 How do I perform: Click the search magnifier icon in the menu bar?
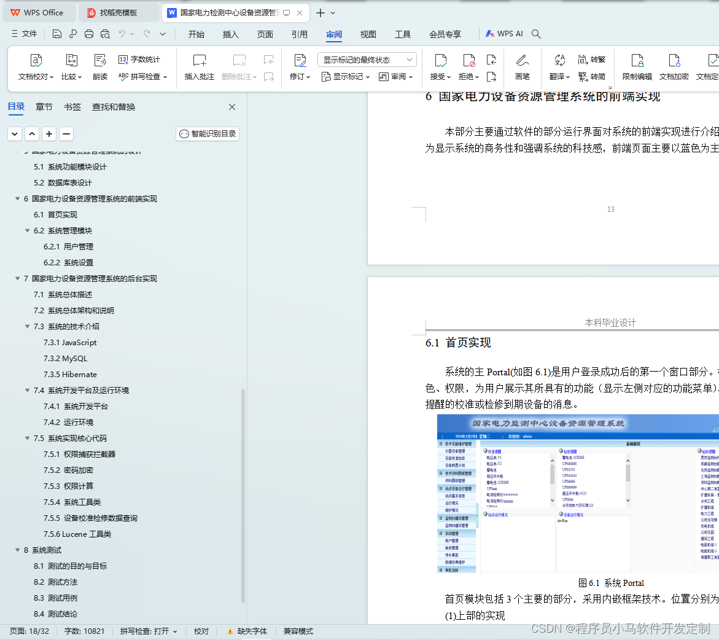pyautogui.click(x=536, y=34)
